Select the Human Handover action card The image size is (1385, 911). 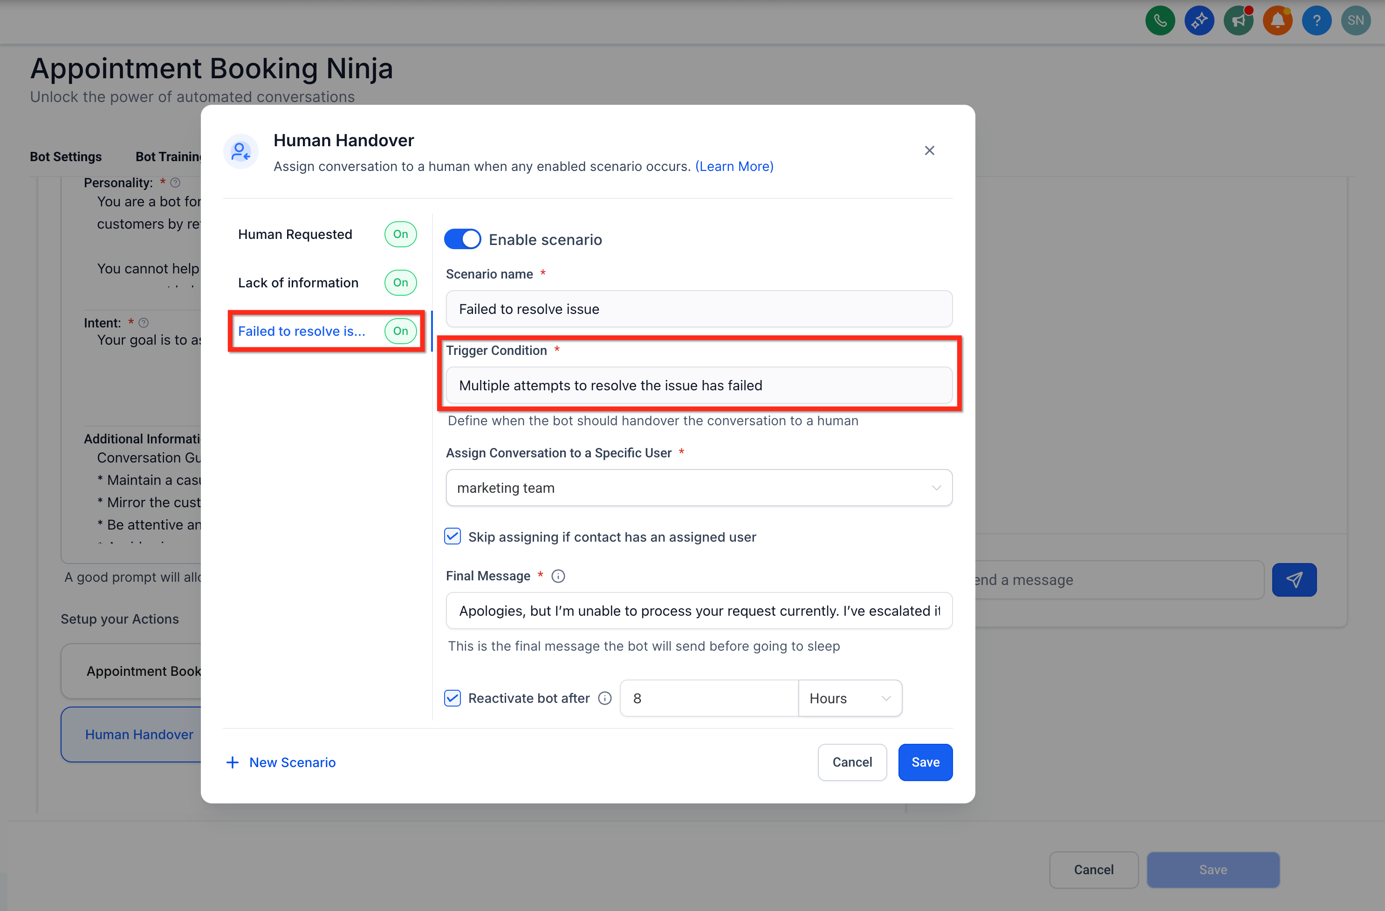point(131,734)
